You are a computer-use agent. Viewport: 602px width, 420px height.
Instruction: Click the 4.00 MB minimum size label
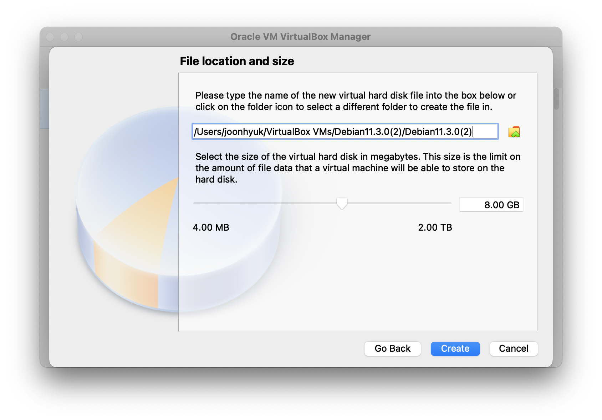point(211,227)
